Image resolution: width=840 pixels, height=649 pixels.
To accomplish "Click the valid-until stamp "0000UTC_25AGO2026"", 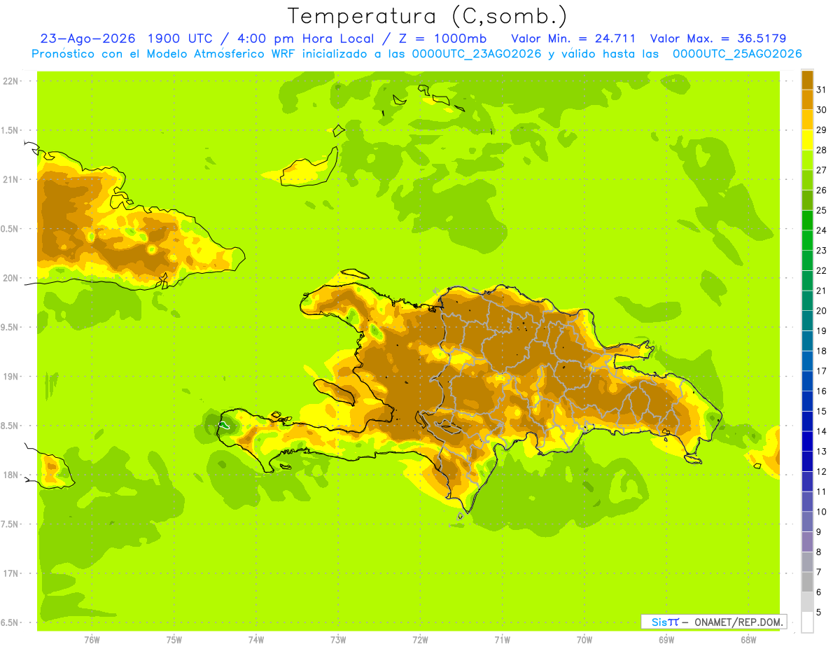I will tap(737, 54).
